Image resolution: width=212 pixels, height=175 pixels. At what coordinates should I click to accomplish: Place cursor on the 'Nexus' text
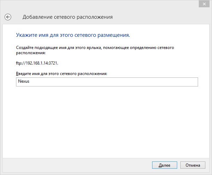pos(23,82)
